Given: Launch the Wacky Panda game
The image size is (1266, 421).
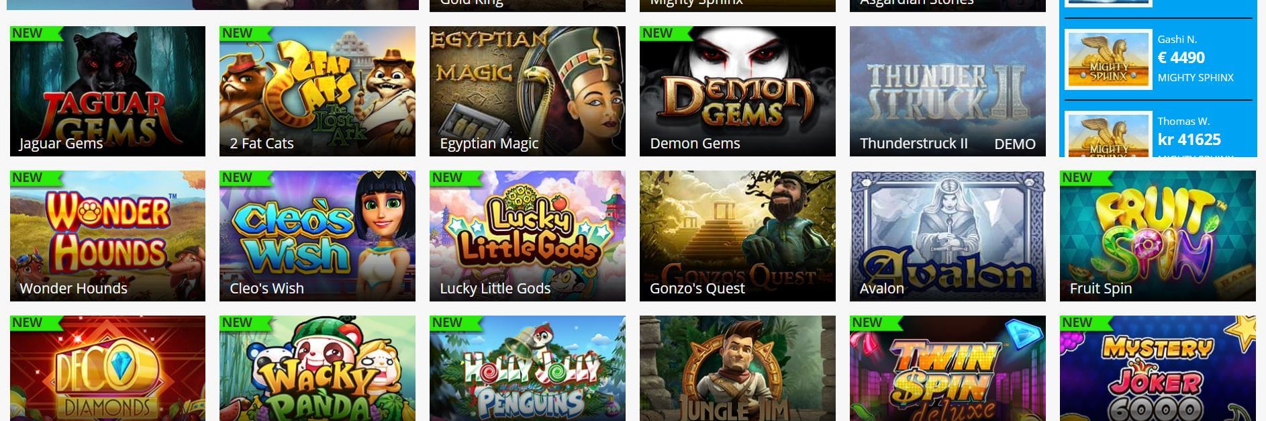Looking at the screenshot, I should click(x=318, y=368).
